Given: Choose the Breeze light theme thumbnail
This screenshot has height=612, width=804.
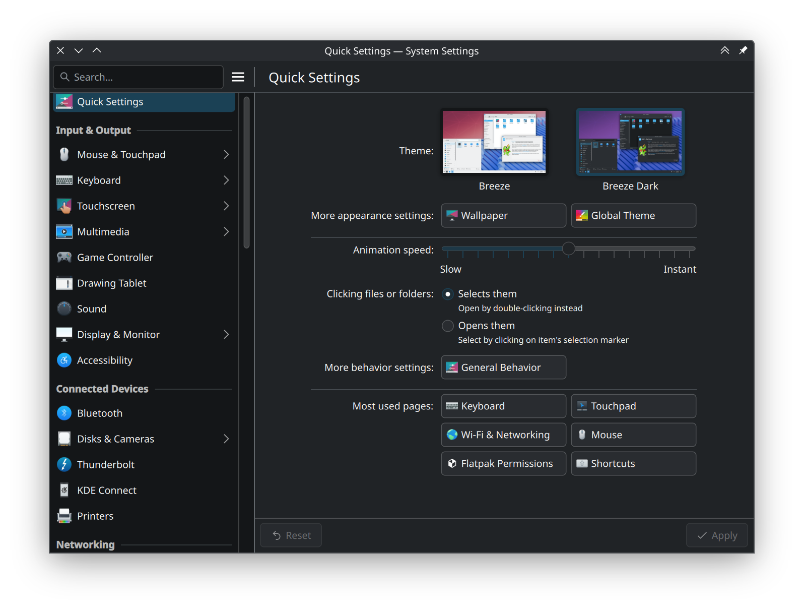Looking at the screenshot, I should [x=494, y=142].
